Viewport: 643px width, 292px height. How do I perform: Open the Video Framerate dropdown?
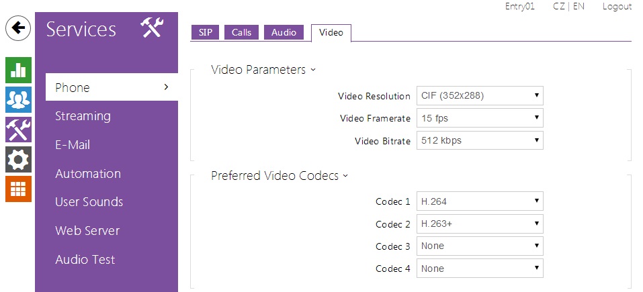pyautogui.click(x=479, y=118)
